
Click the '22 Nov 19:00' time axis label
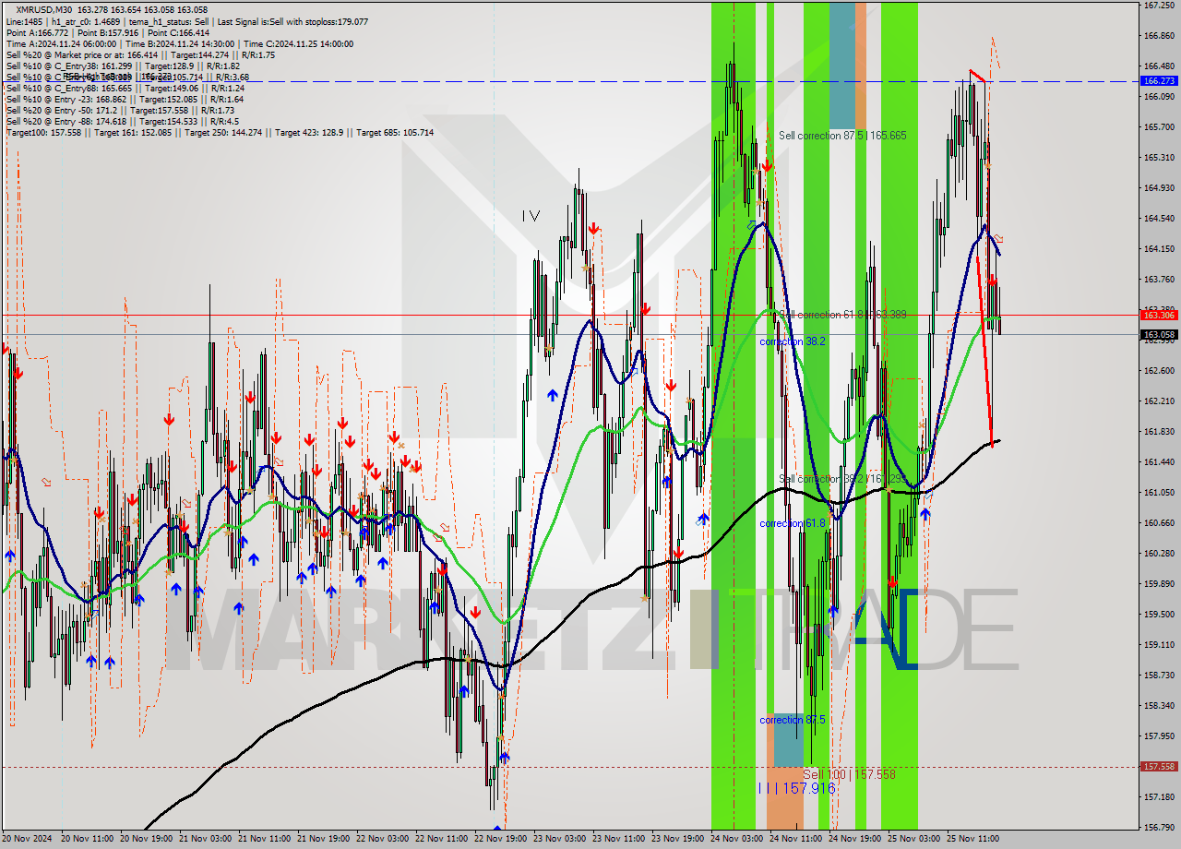(501, 839)
